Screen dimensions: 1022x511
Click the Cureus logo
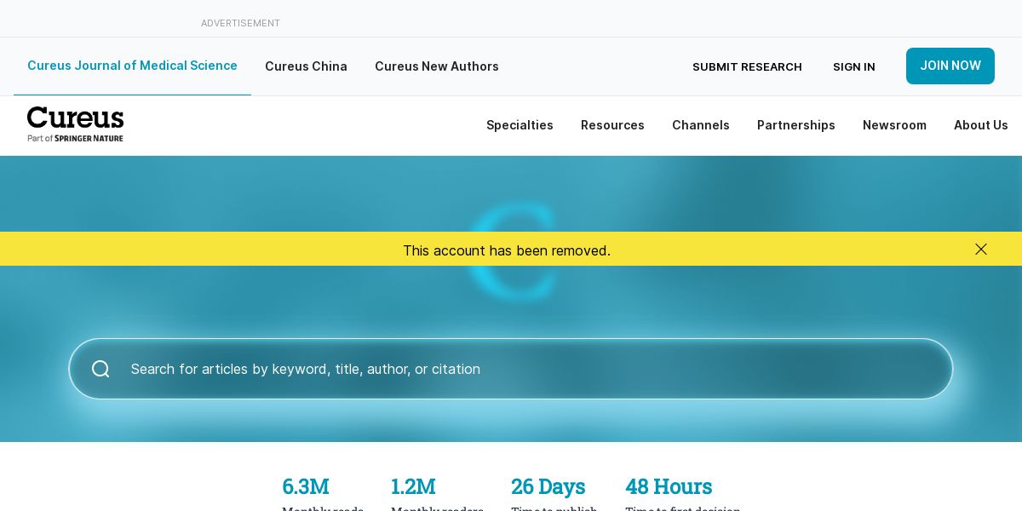(x=75, y=124)
